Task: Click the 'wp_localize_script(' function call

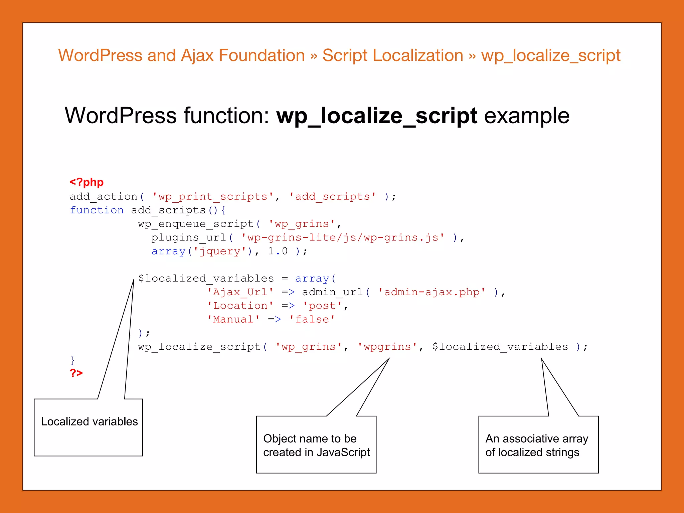Action: click(203, 347)
